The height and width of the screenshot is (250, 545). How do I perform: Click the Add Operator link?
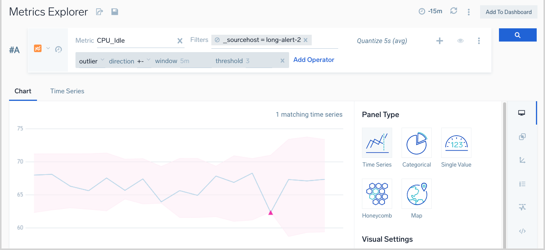[x=314, y=60]
